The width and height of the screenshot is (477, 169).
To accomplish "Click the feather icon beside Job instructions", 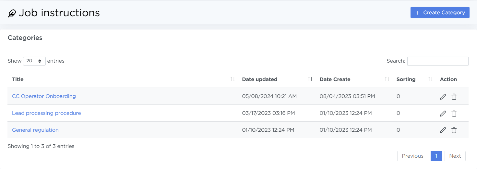I will tap(12, 13).
